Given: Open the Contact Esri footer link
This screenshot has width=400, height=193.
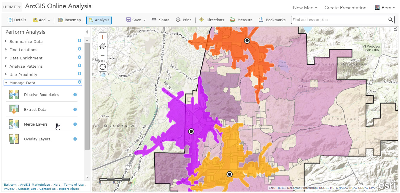Looking at the screenshot, I should pos(27,189).
